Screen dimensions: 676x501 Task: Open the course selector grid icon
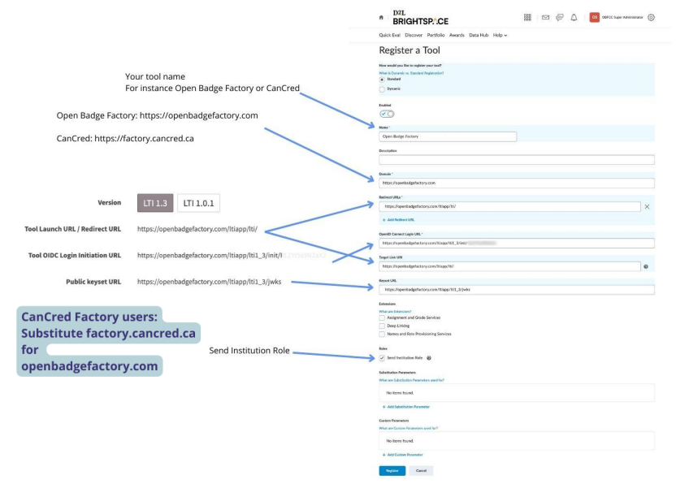point(527,17)
